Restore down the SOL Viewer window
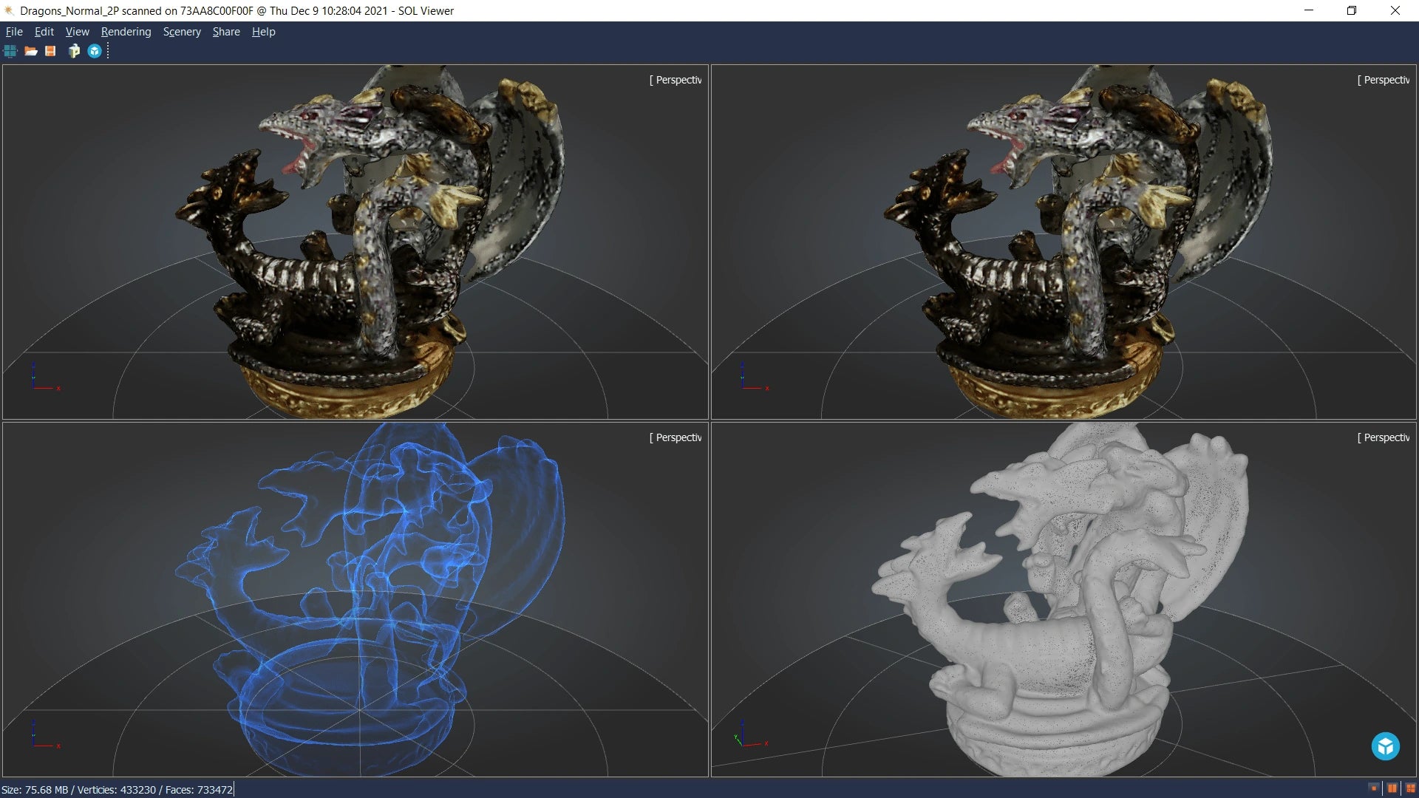This screenshot has width=1419, height=798. tap(1352, 10)
